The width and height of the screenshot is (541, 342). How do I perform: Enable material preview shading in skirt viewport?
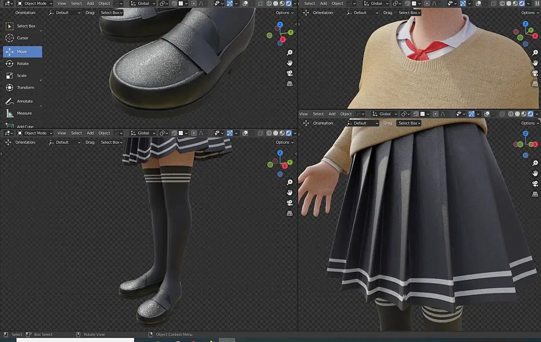(x=524, y=114)
